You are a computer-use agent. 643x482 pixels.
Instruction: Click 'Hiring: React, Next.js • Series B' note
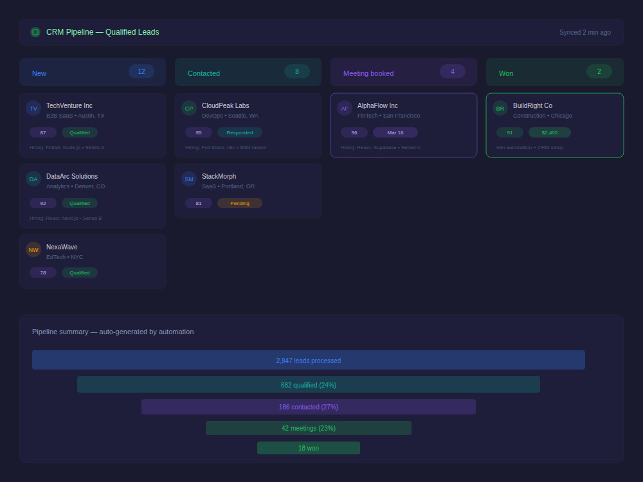click(66, 218)
